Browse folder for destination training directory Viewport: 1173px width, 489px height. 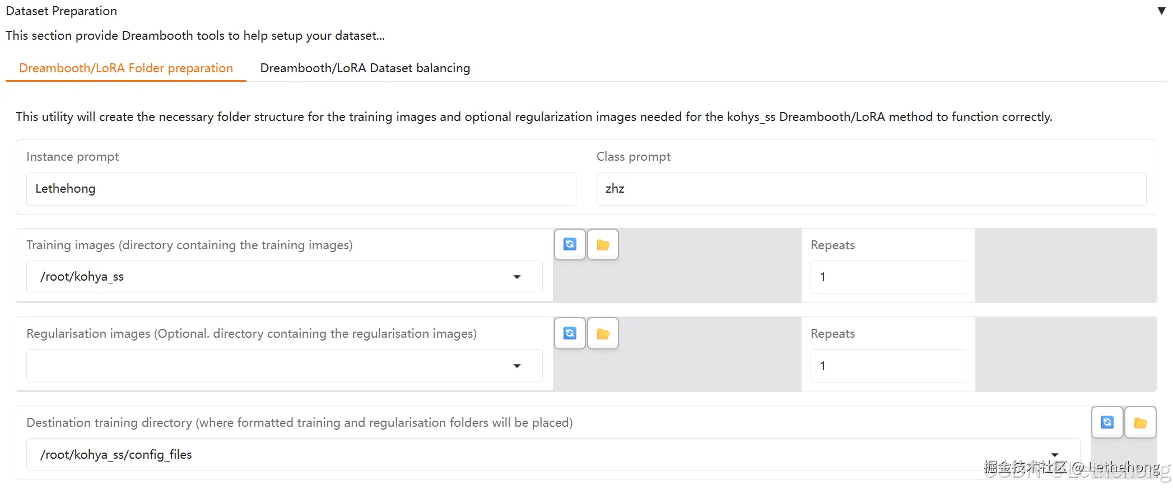(x=1140, y=422)
